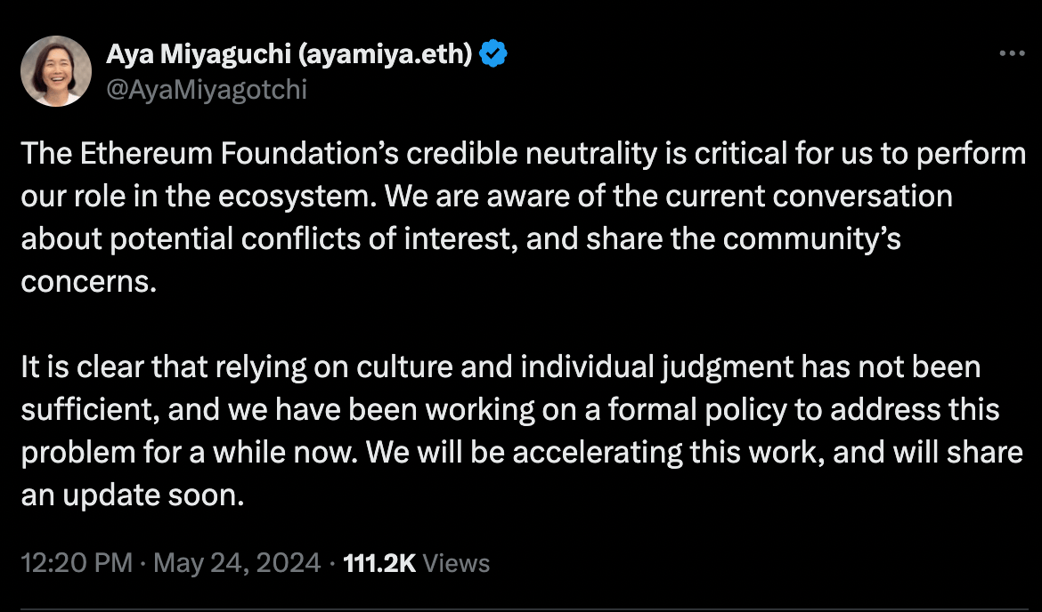Click the blue verified badge
Image resolution: width=1042 pixels, height=612 pixels.
click(x=493, y=55)
